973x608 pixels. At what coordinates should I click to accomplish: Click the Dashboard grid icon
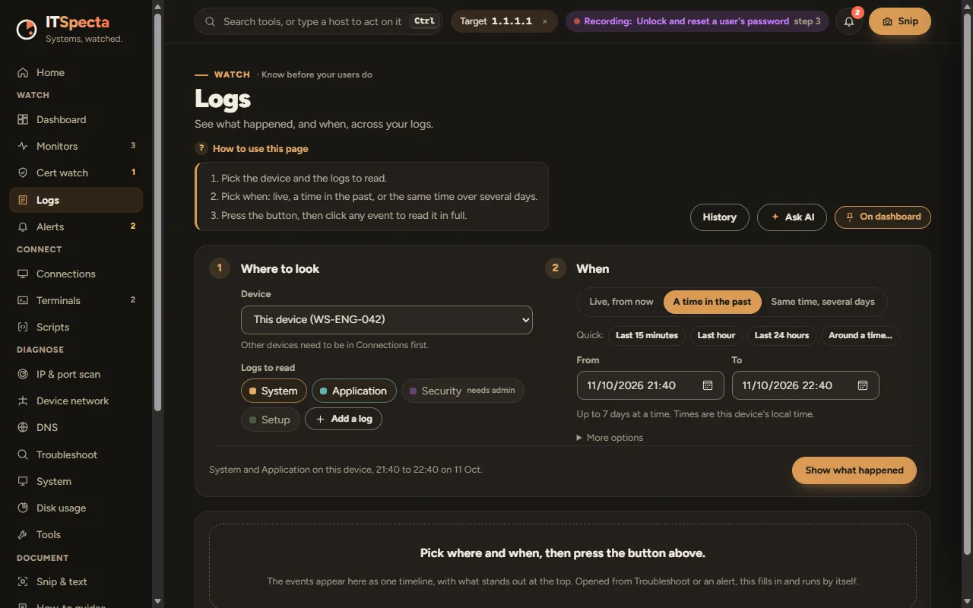pyautogui.click(x=23, y=120)
